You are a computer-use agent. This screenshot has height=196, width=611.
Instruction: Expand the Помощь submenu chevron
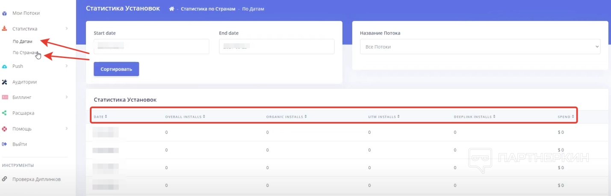pos(67,129)
